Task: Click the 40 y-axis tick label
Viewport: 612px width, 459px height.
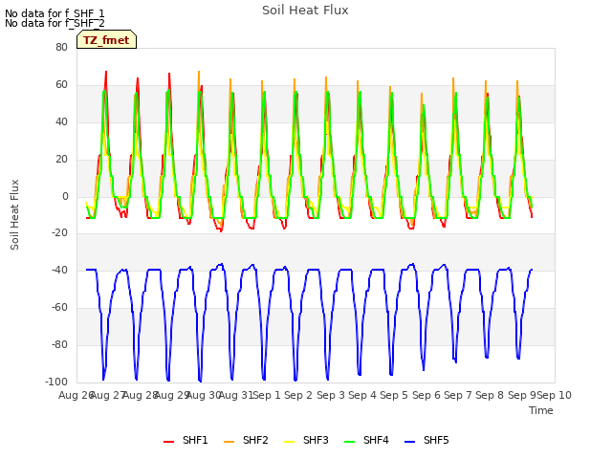Action: point(61,122)
